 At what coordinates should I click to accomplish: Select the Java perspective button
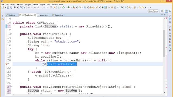[x=167, y=11]
